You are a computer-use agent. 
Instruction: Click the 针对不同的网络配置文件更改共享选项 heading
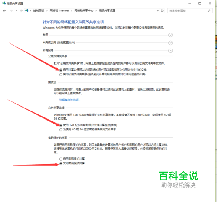(73, 22)
